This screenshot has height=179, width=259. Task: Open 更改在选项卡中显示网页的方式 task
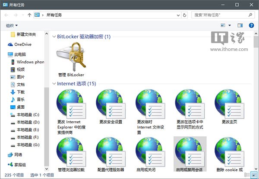point(190,109)
